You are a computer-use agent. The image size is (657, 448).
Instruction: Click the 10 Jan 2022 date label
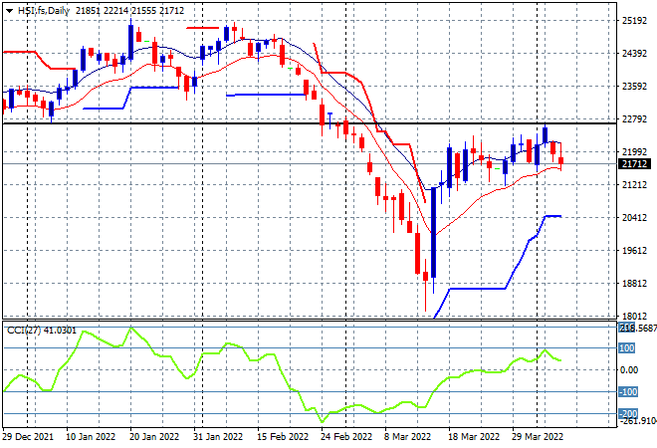[91, 437]
